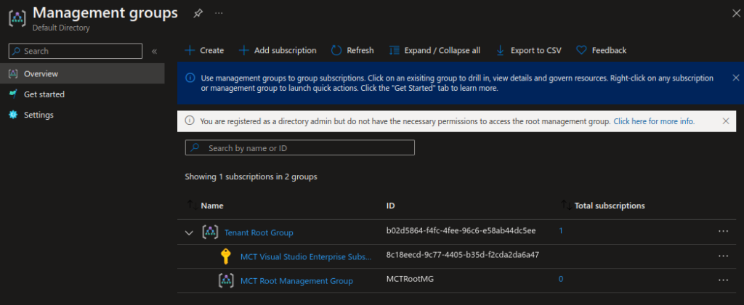Open the Overview menu item
This screenshot has height=305, width=744.
pos(82,73)
